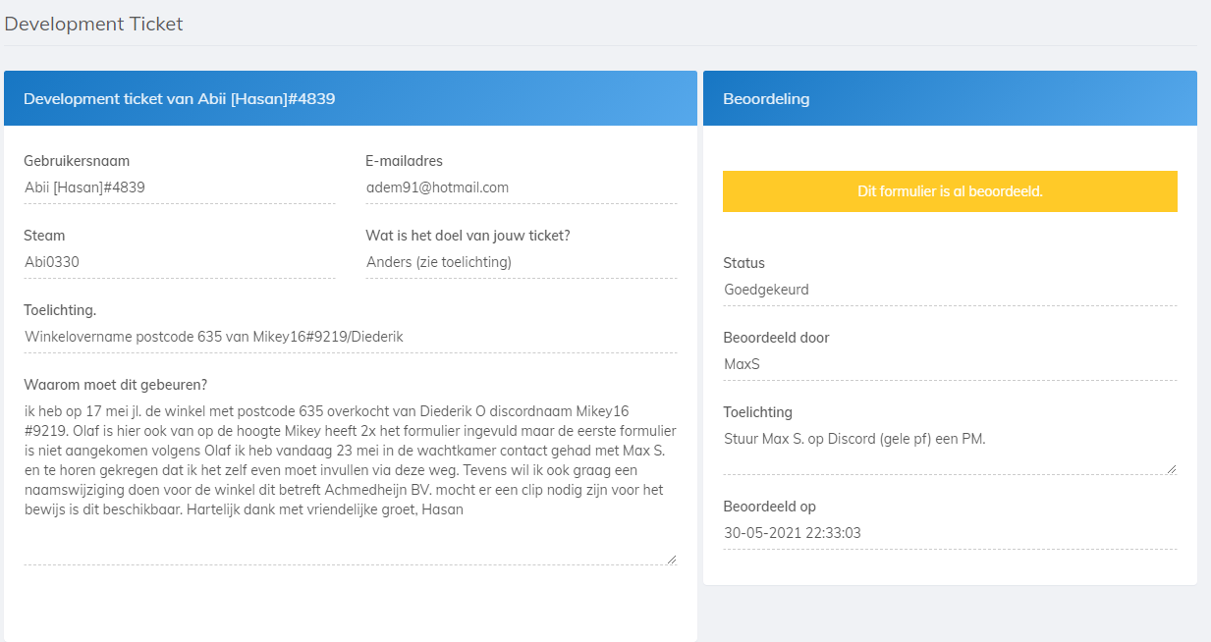Click the 'Wat is het doel' label
This screenshot has height=642, width=1211.
click(x=468, y=236)
